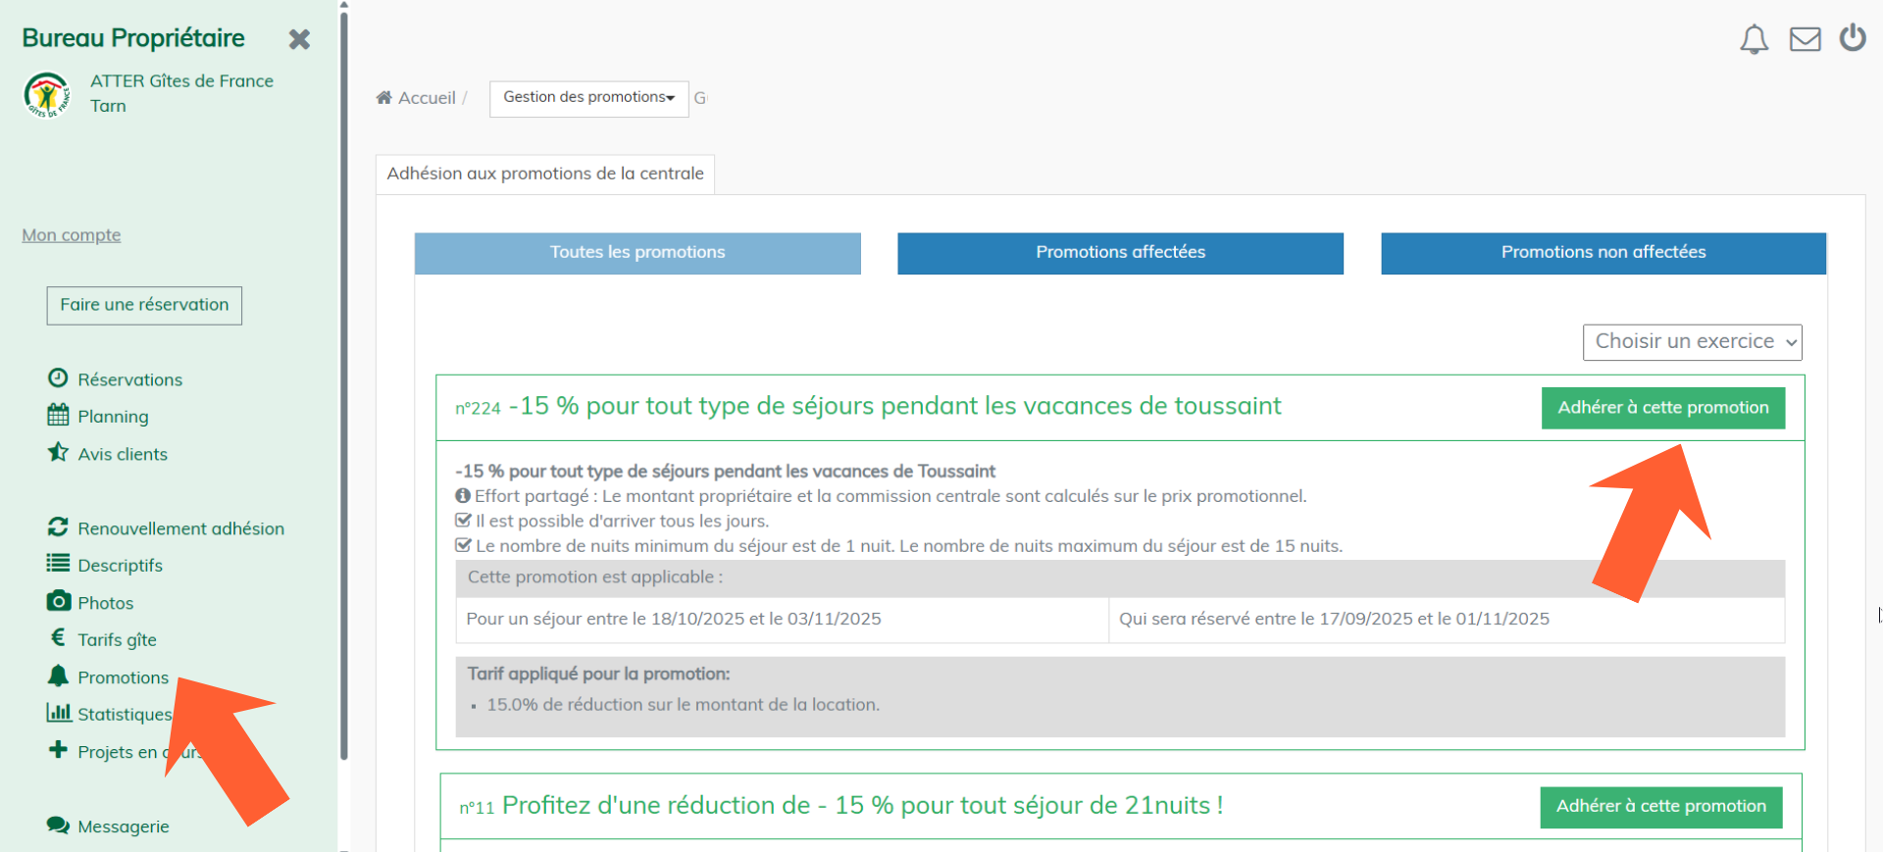Switch to Promotions affectées tab
The image size is (1883, 852).
[1120, 253]
